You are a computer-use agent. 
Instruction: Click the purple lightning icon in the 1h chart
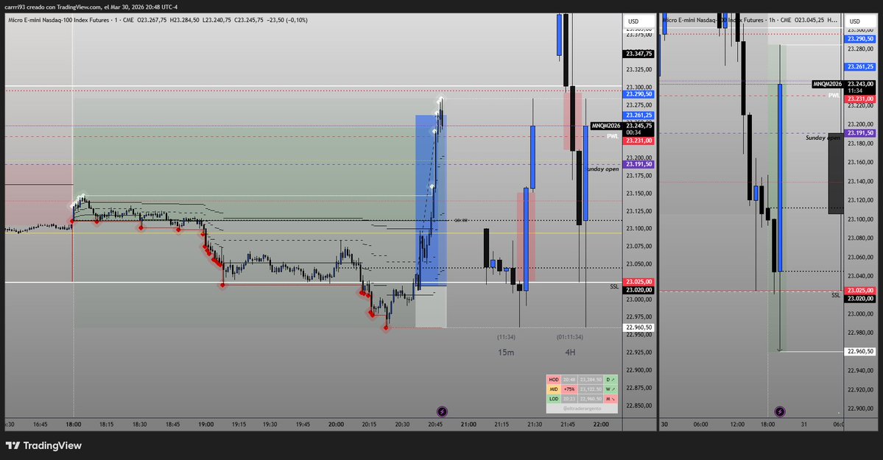coord(779,411)
